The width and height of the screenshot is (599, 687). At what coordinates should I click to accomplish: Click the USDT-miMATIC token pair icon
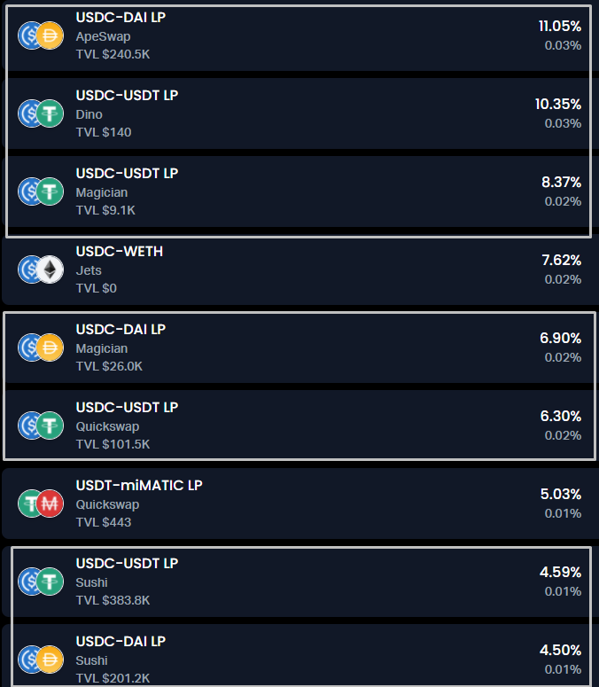[x=41, y=504]
